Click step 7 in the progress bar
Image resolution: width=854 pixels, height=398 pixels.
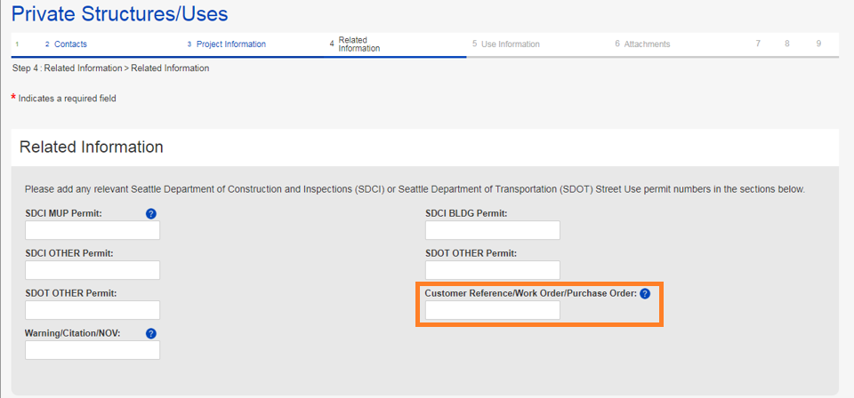click(x=758, y=44)
